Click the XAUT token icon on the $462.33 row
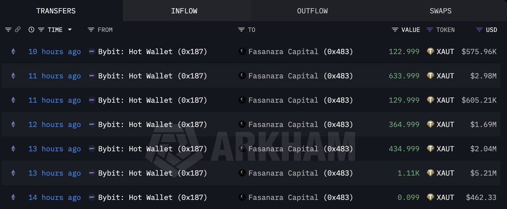The width and height of the screenshot is (507, 209). click(x=431, y=197)
